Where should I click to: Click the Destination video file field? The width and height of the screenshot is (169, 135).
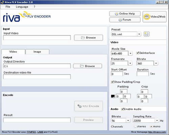37,77
